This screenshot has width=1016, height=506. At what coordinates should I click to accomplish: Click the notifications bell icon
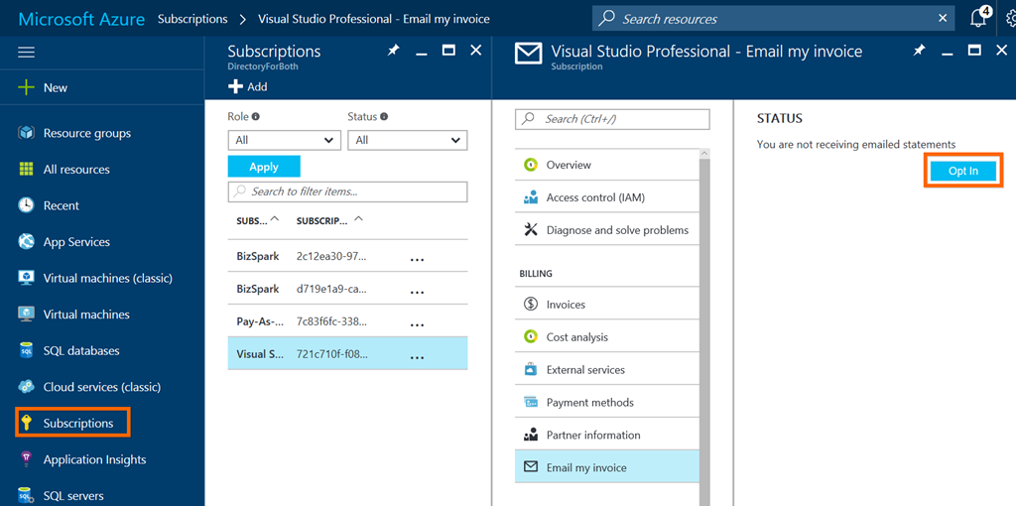[x=978, y=19]
